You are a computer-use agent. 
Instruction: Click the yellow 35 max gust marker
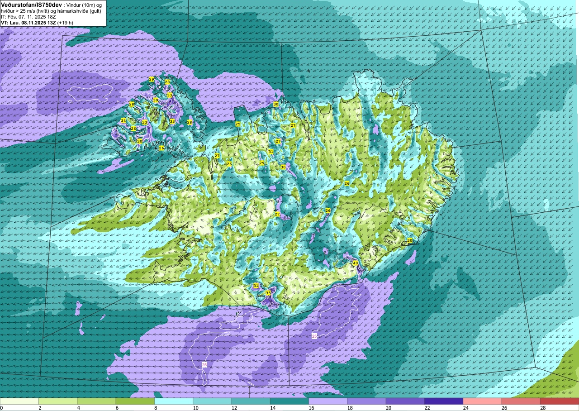[268, 293]
